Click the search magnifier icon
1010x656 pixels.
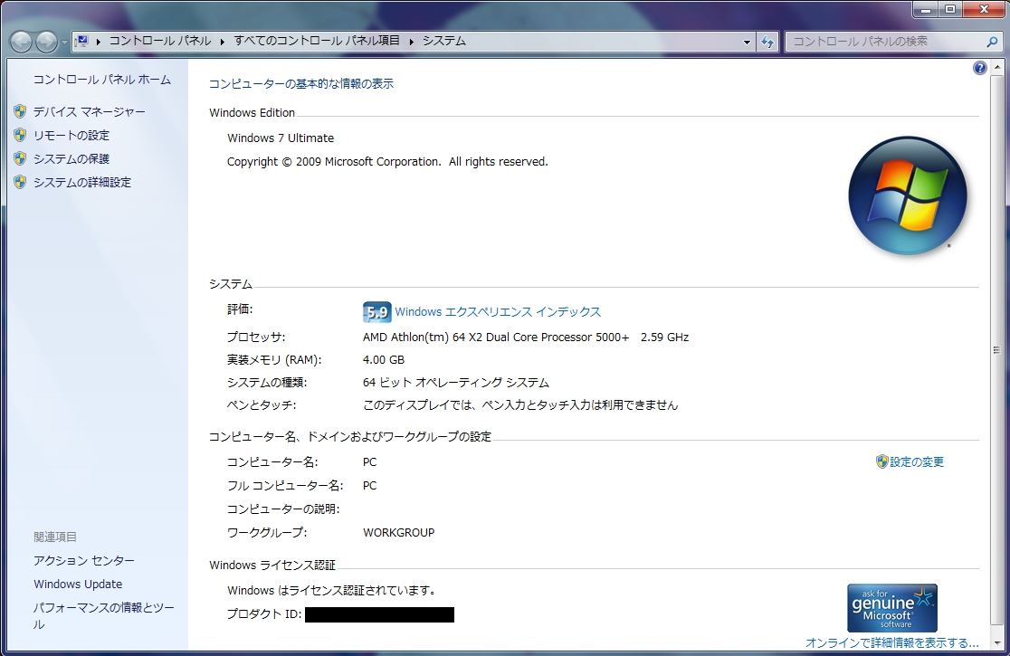pos(992,42)
